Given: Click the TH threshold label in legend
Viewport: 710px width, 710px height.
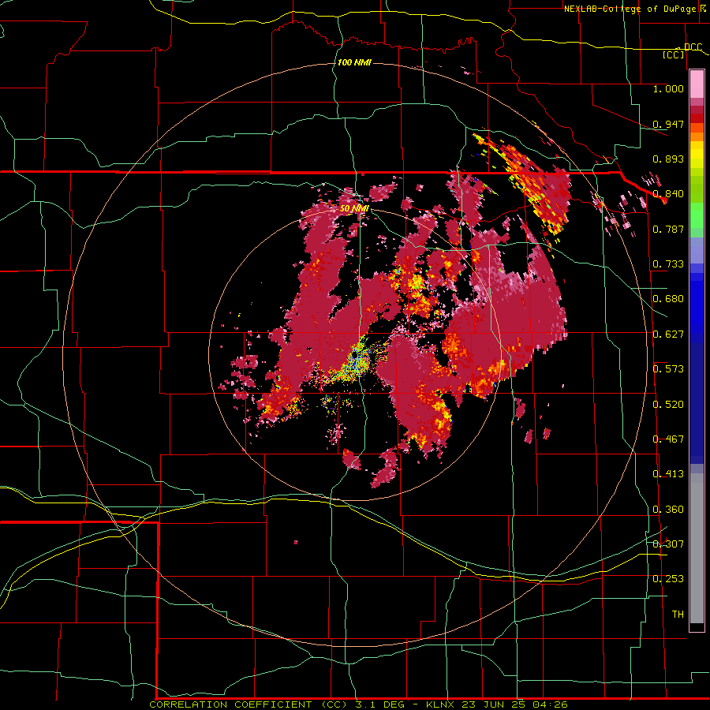Looking at the screenshot, I should (678, 615).
